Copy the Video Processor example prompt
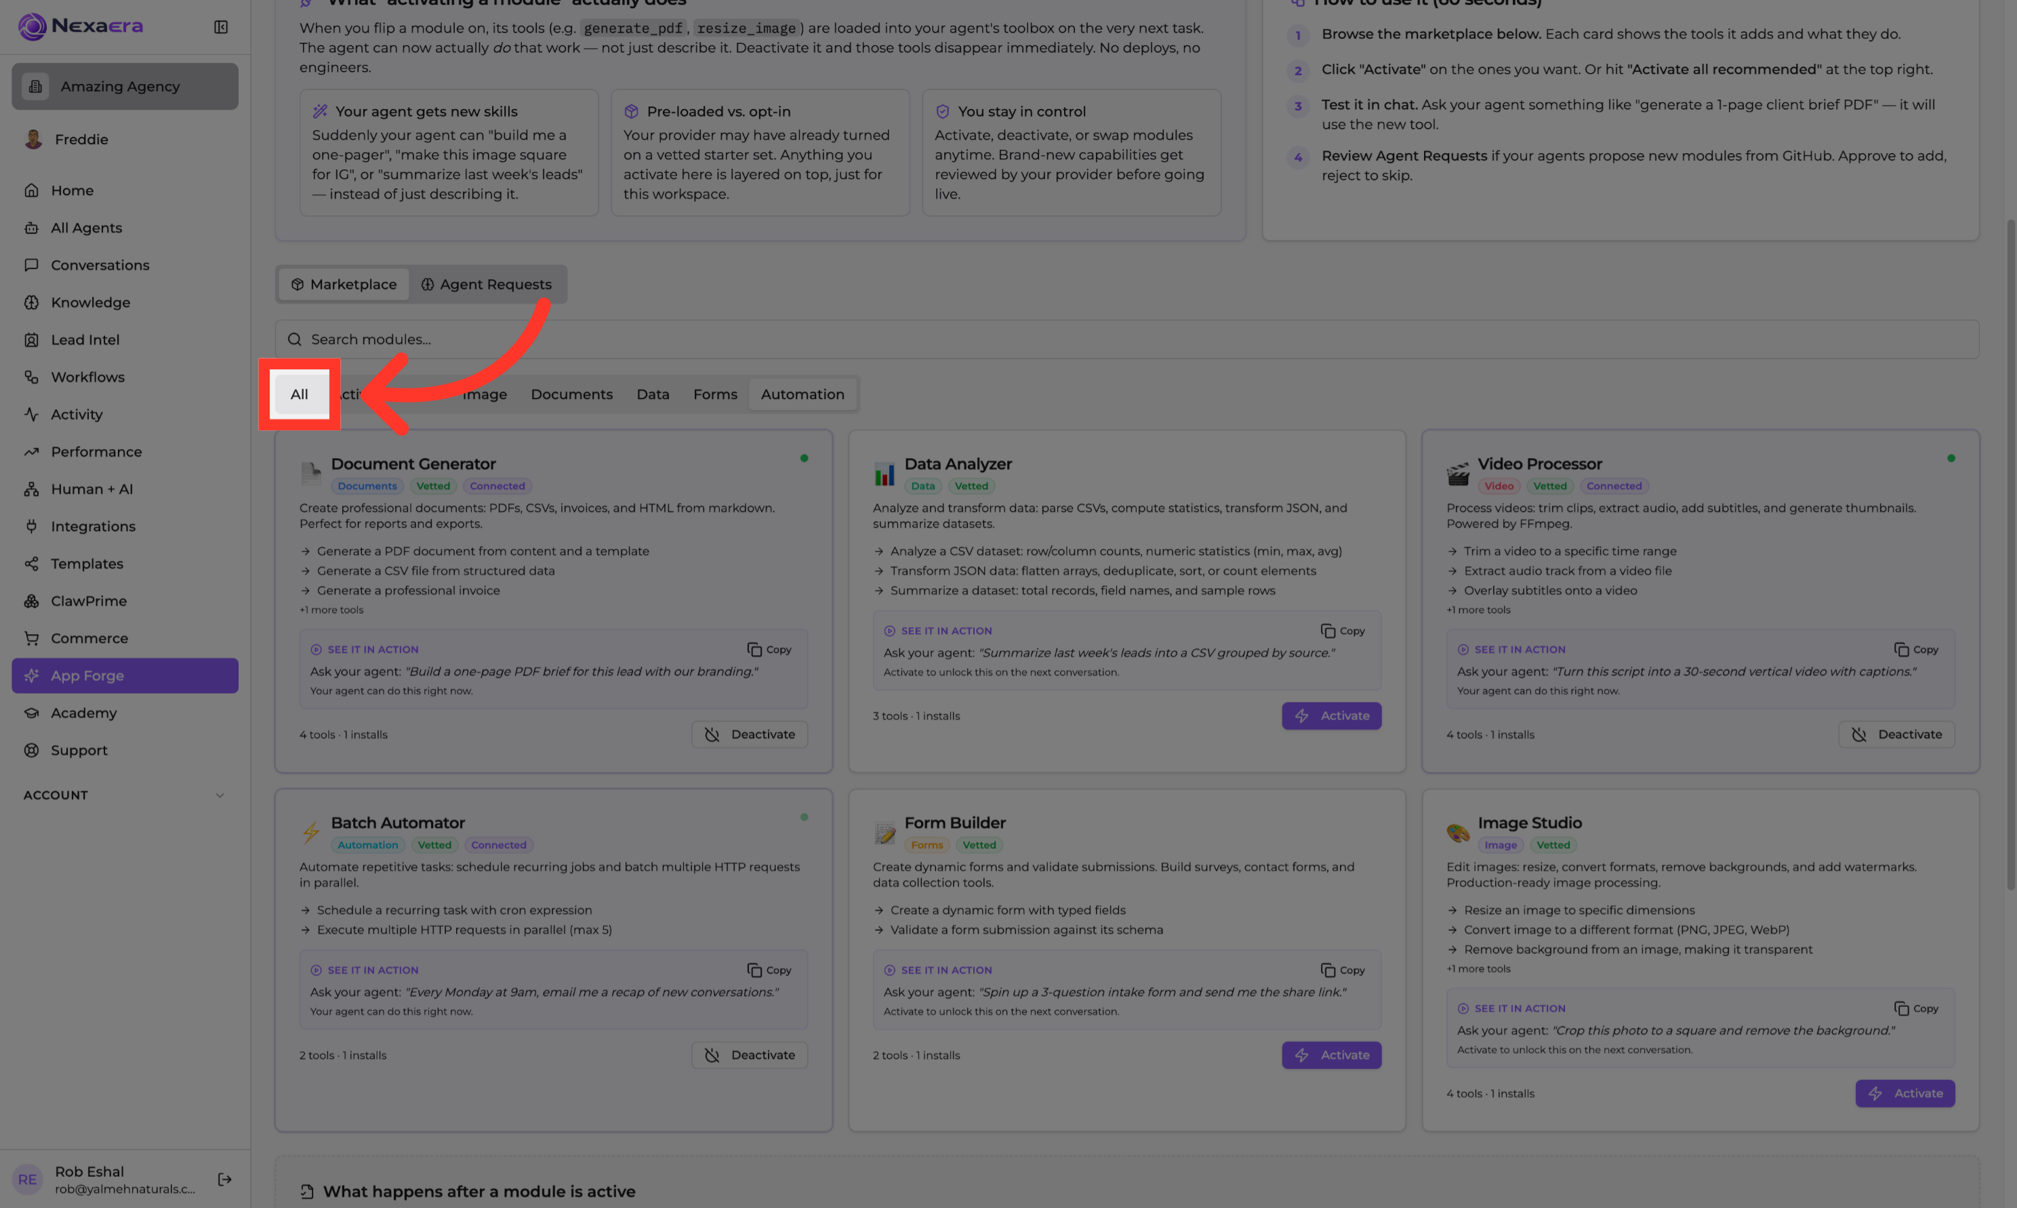2017x1208 pixels. [1916, 650]
